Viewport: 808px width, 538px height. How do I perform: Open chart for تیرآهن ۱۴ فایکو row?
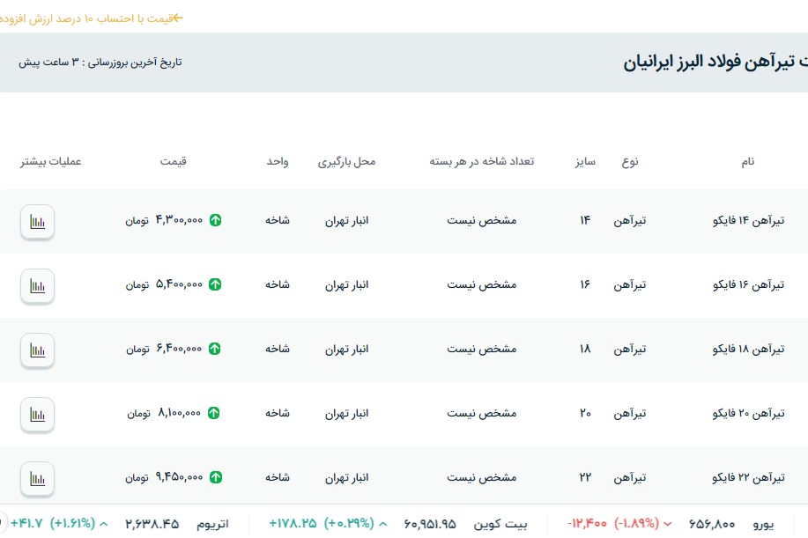click(x=37, y=221)
